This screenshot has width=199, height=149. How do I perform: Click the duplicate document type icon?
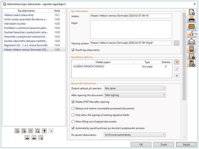(x=31, y=131)
